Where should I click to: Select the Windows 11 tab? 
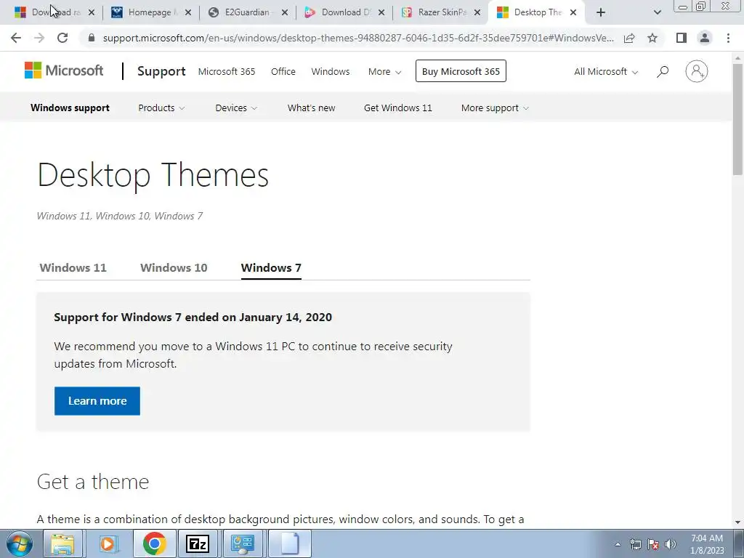pos(73,267)
